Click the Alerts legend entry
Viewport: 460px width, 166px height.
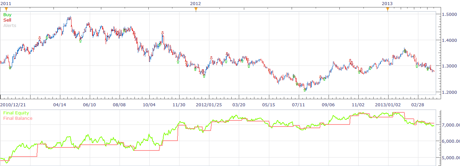10,26
